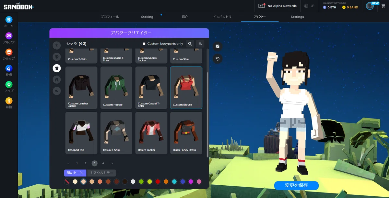This screenshot has width=389, height=198.
Task: Select the shoes category icon
Action: click(x=57, y=91)
